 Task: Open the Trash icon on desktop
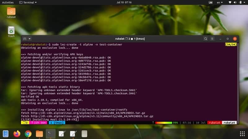coord(11,32)
